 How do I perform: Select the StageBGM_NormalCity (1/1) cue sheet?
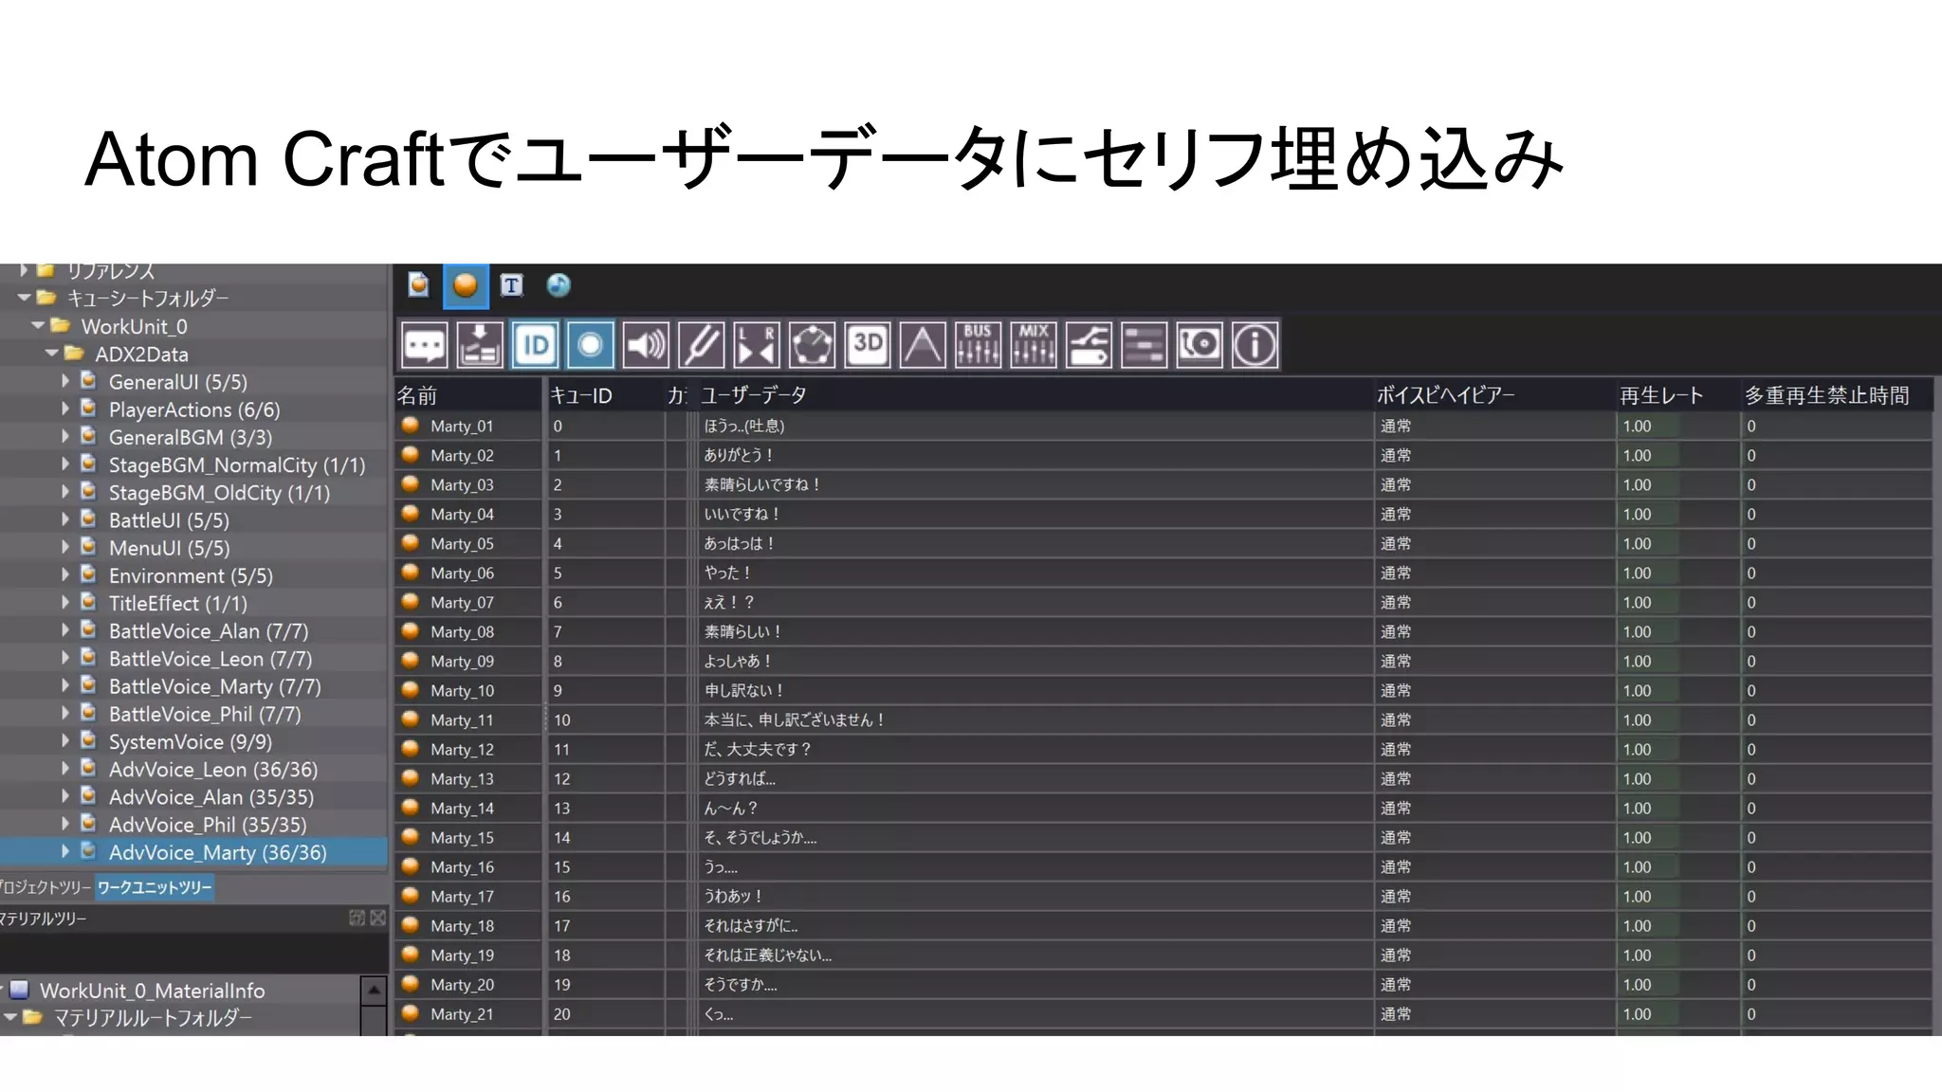coord(237,464)
